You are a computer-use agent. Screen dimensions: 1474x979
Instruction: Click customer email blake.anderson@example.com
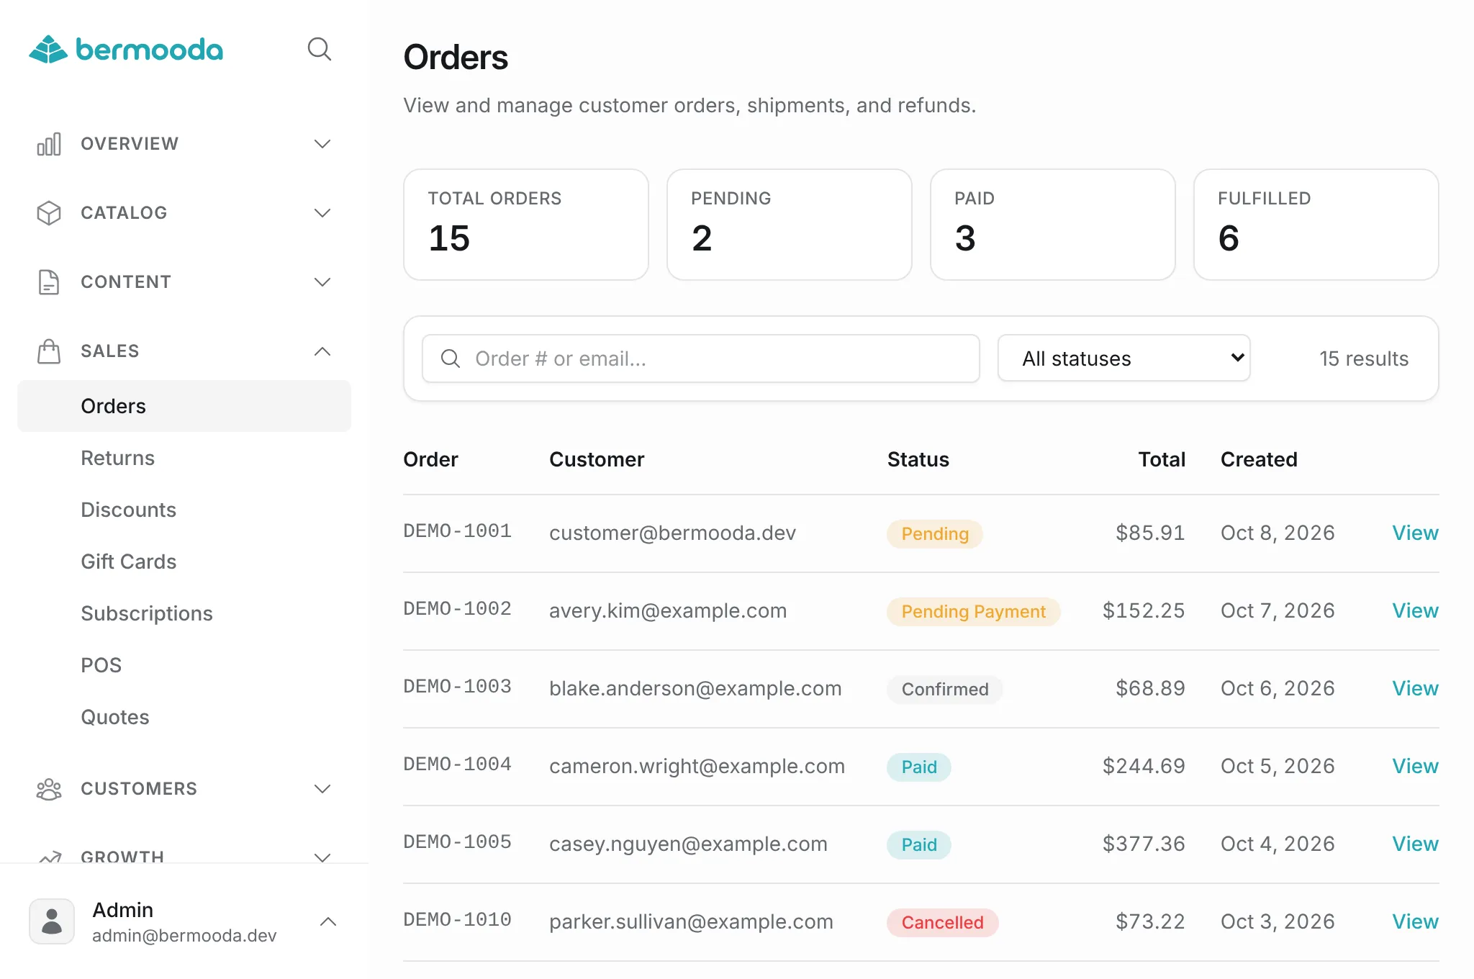point(695,688)
